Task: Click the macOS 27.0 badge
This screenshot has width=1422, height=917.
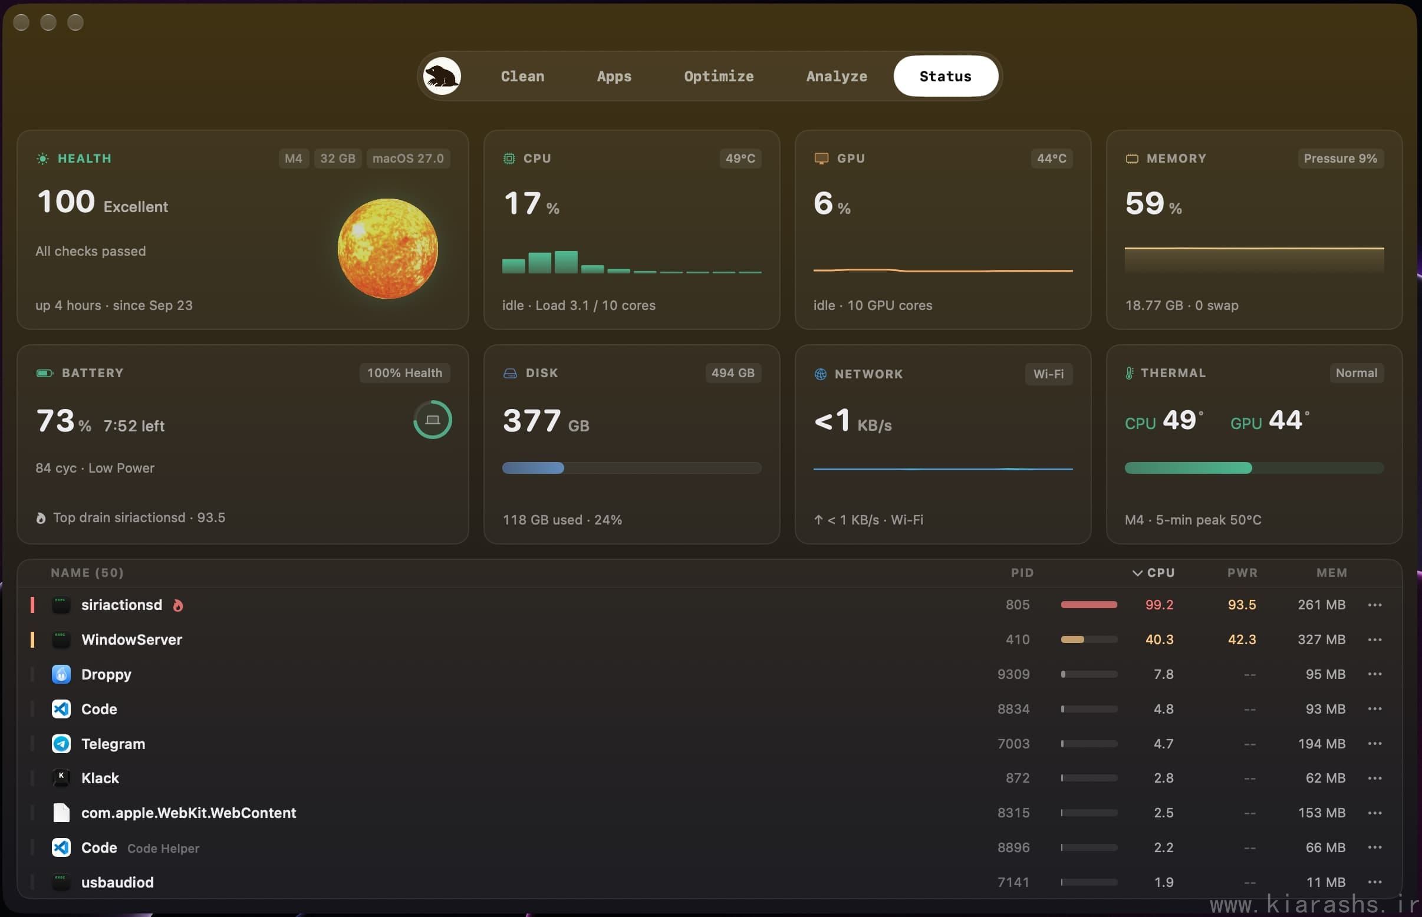Action: [x=408, y=159]
